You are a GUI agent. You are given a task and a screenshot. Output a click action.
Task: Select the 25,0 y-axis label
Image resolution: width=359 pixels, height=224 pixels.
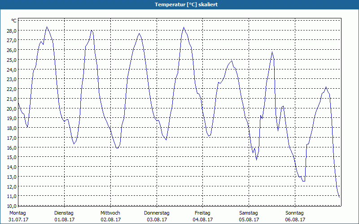click(x=12, y=60)
